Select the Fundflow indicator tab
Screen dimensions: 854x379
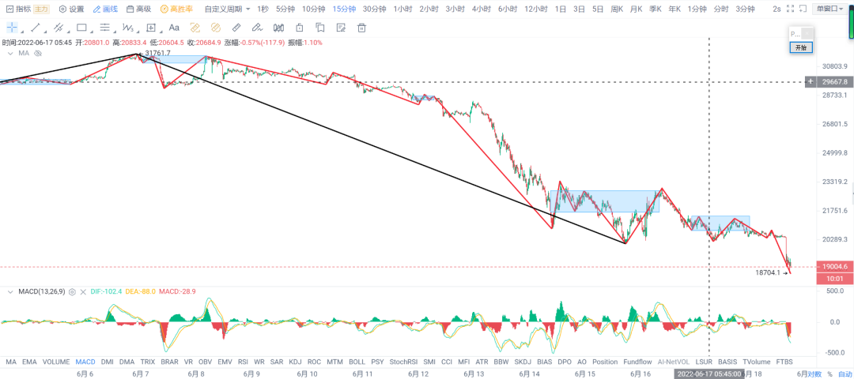[637, 362]
